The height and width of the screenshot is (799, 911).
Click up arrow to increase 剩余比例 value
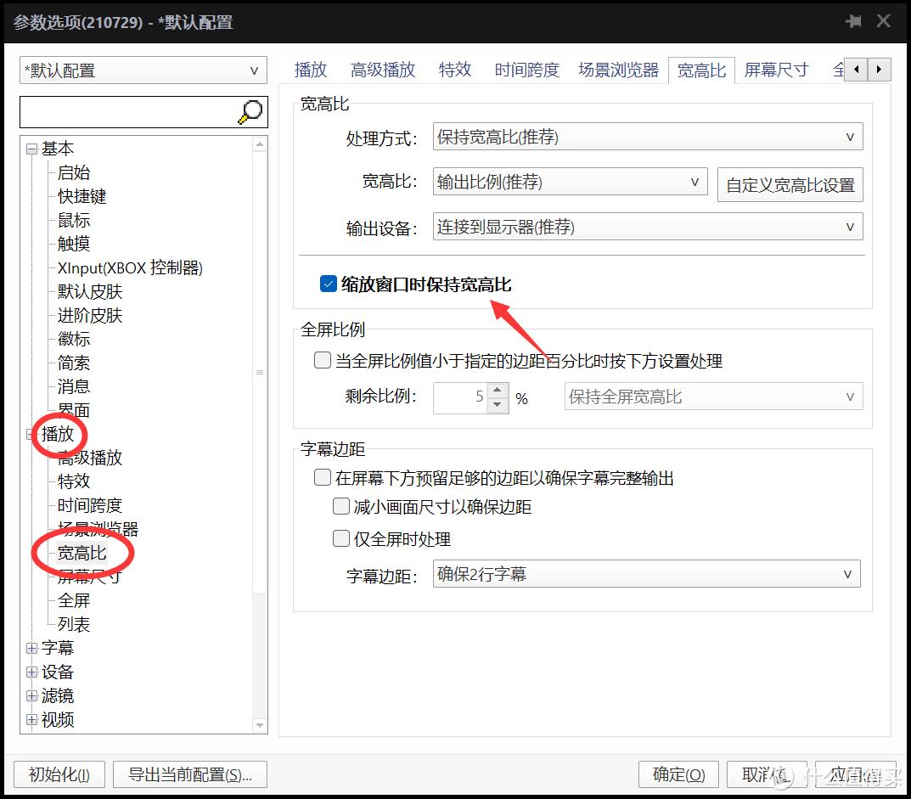click(x=498, y=391)
